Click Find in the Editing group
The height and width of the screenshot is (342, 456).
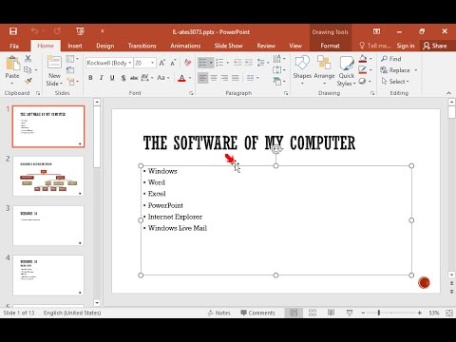[x=391, y=59]
